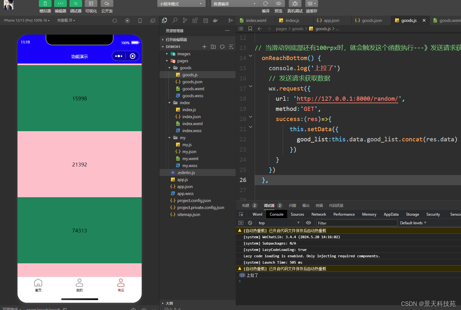Switch to goods.json editor tab
This screenshot has width=461, height=310.
click(x=372, y=20)
